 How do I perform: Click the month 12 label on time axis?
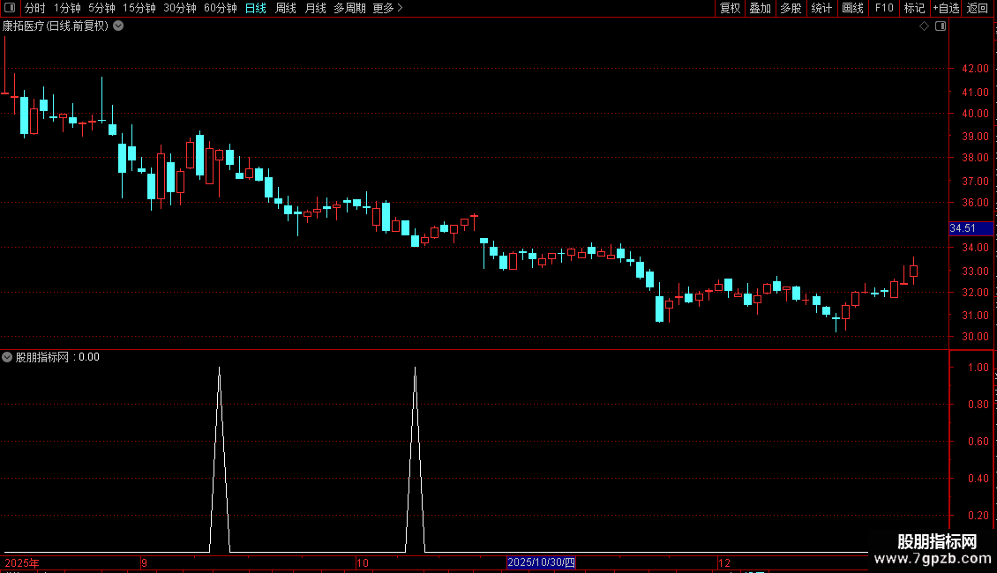coord(724,562)
